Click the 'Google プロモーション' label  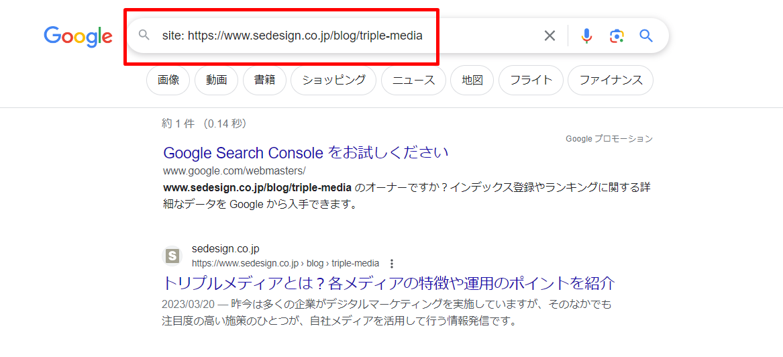pyautogui.click(x=609, y=139)
